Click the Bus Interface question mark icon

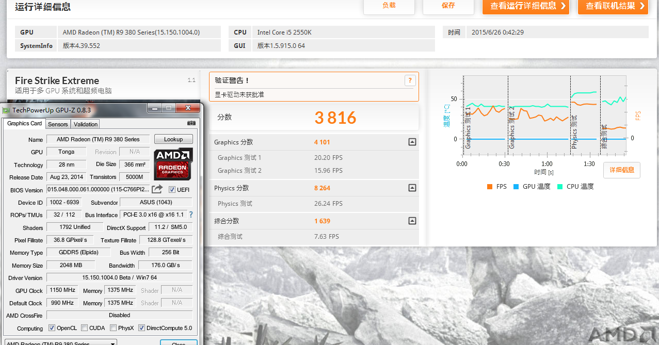pyautogui.click(x=191, y=215)
